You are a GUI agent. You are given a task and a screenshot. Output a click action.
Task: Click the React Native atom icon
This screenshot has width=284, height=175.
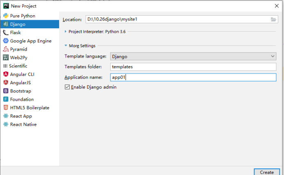(6, 124)
